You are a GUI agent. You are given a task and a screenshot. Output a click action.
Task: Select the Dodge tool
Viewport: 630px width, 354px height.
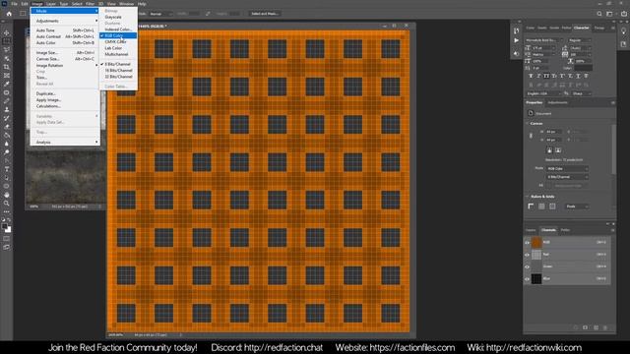coord(7,151)
